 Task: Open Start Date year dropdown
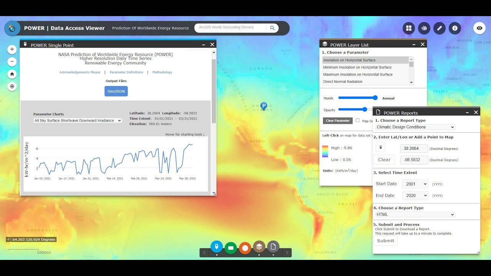(415, 184)
